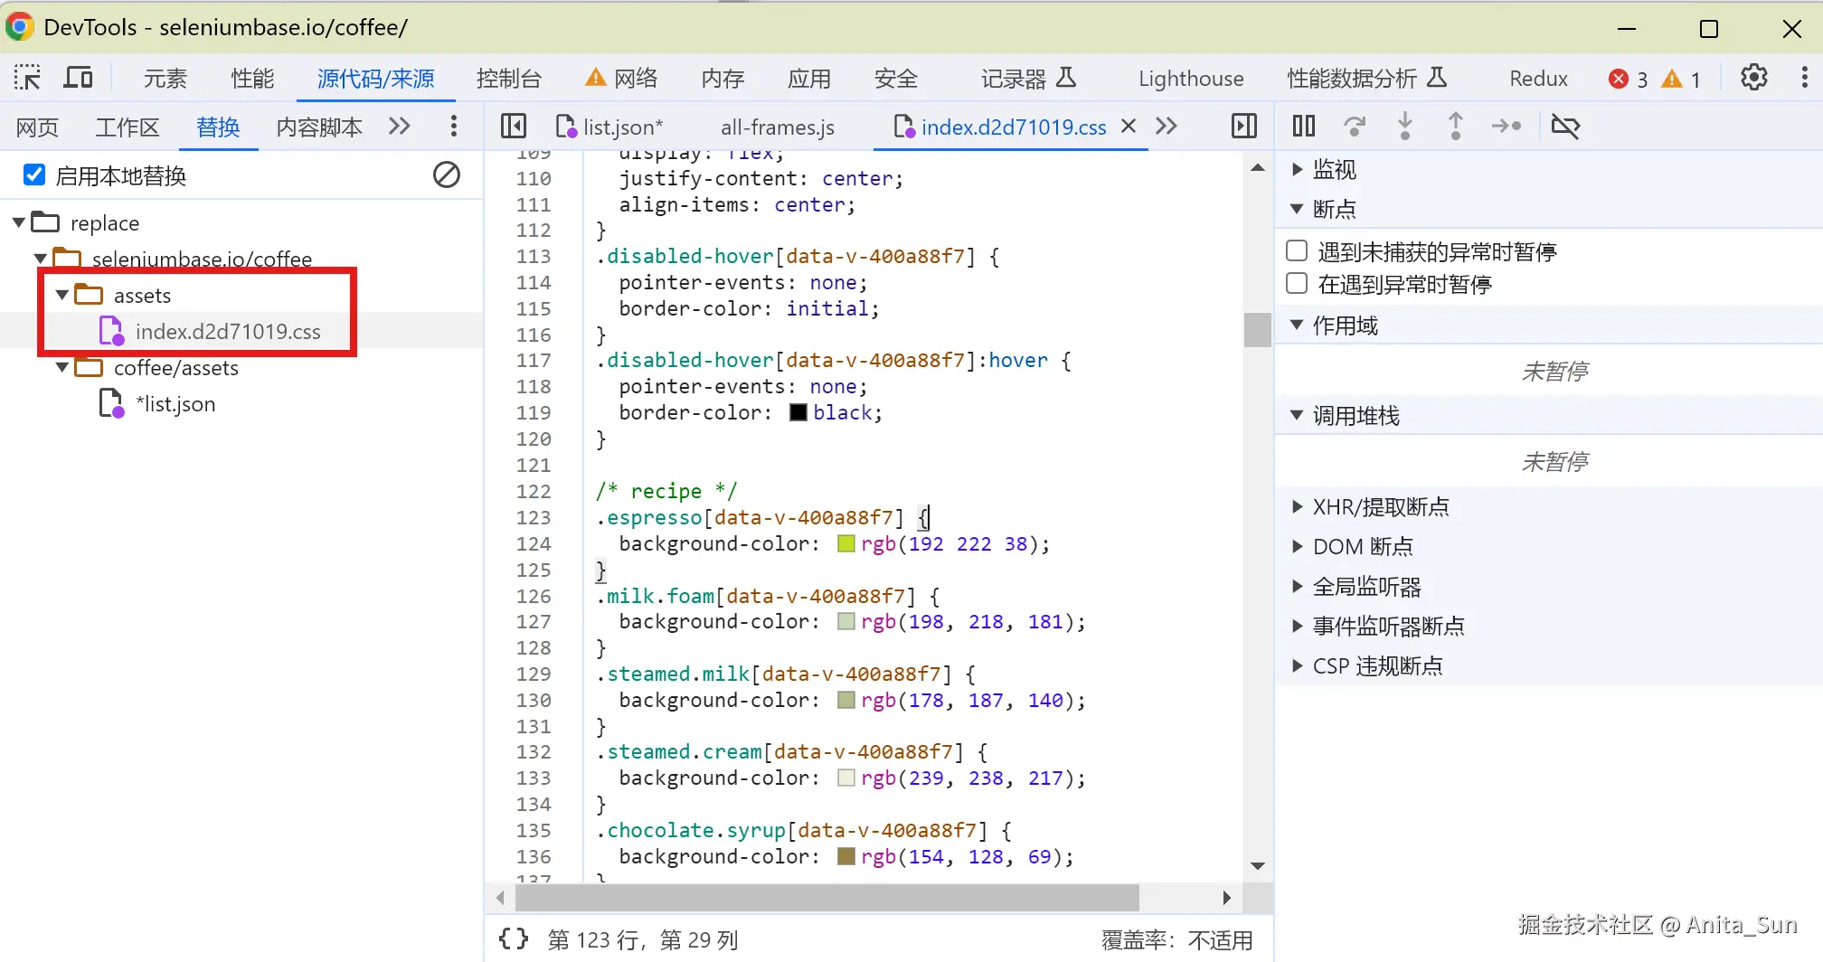Step into next function call
Image resolution: width=1823 pixels, height=962 pixels.
[x=1405, y=126]
